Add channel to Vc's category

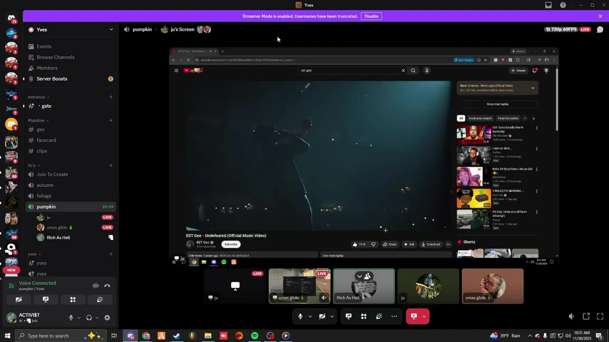(x=111, y=165)
